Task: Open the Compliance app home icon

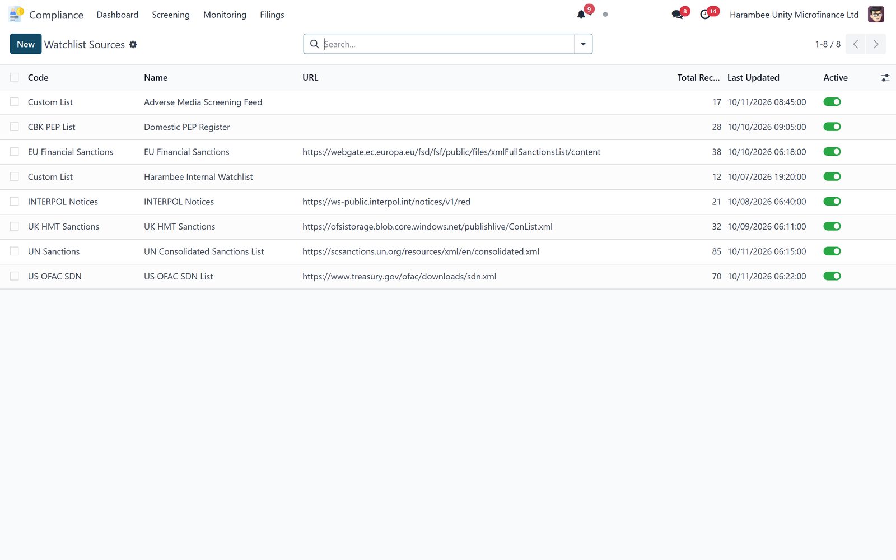Action: coord(16,15)
